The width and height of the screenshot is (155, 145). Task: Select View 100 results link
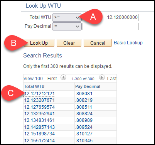click(33, 78)
